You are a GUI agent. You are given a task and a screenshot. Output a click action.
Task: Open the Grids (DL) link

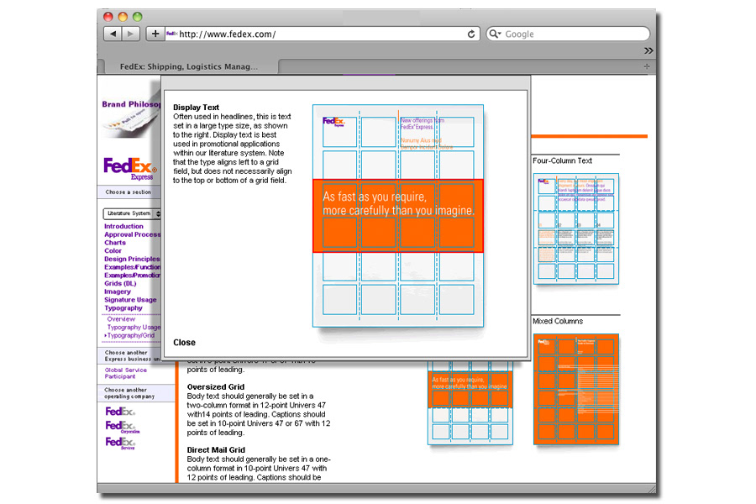tap(120, 284)
